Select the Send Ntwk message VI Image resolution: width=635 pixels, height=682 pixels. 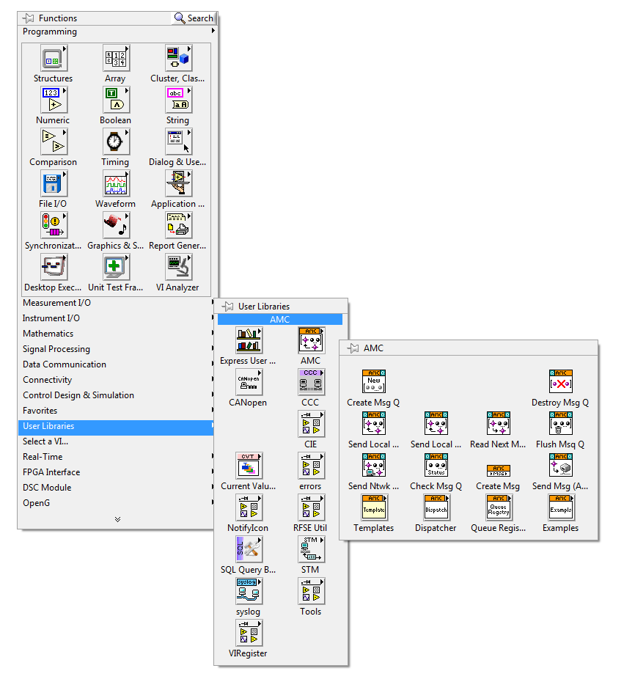click(x=374, y=465)
